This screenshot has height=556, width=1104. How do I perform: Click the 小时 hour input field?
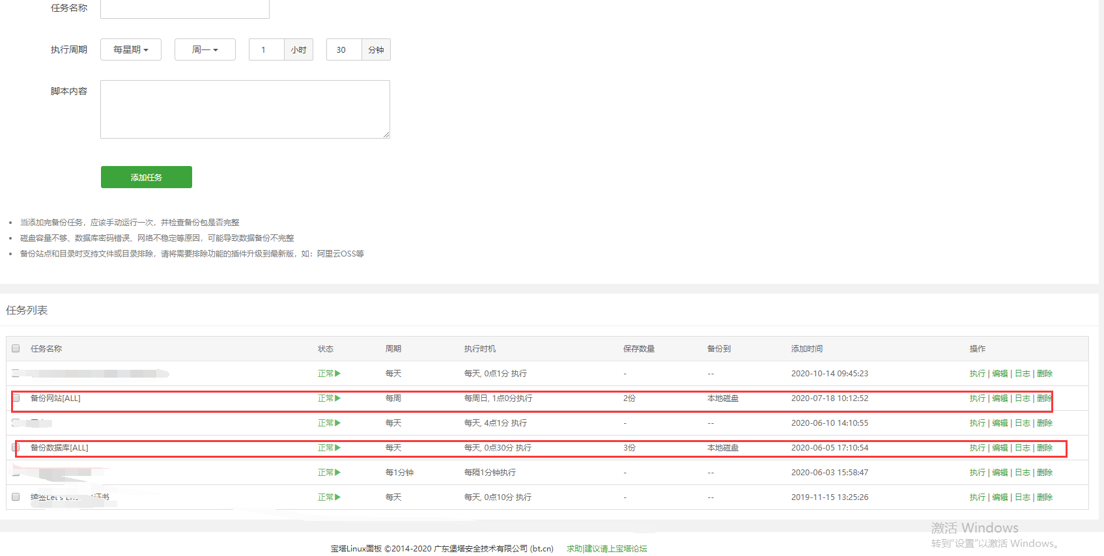click(x=266, y=49)
